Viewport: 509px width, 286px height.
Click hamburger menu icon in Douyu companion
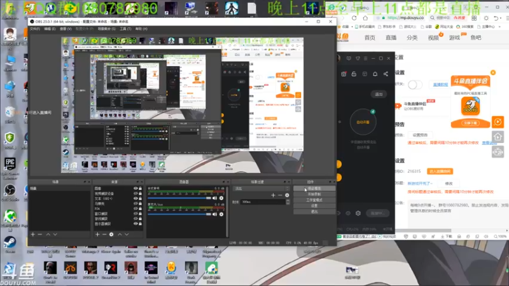(365, 58)
